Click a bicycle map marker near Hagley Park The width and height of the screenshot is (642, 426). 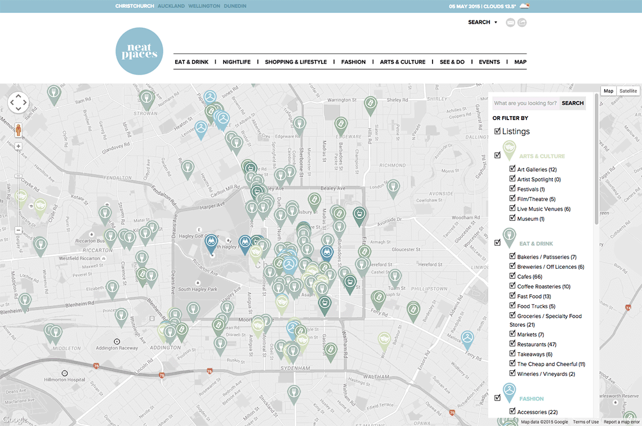point(211,241)
